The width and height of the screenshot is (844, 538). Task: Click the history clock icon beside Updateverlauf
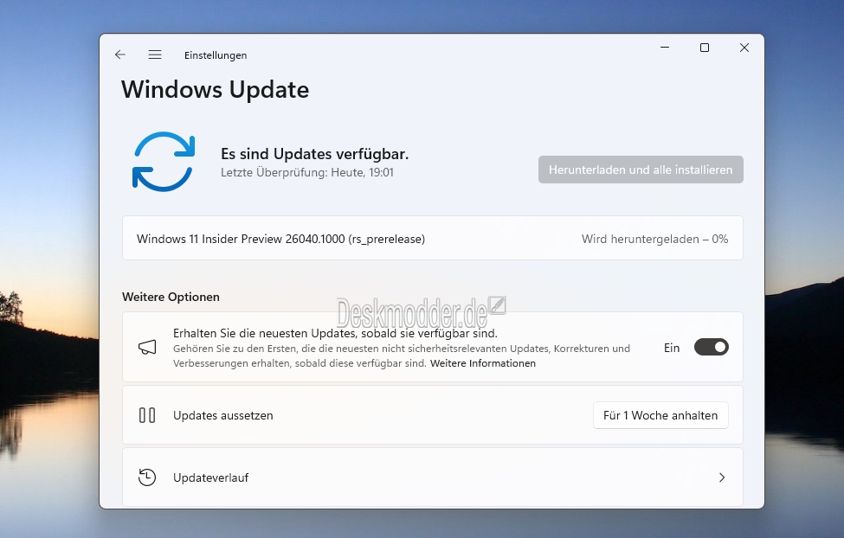click(147, 477)
